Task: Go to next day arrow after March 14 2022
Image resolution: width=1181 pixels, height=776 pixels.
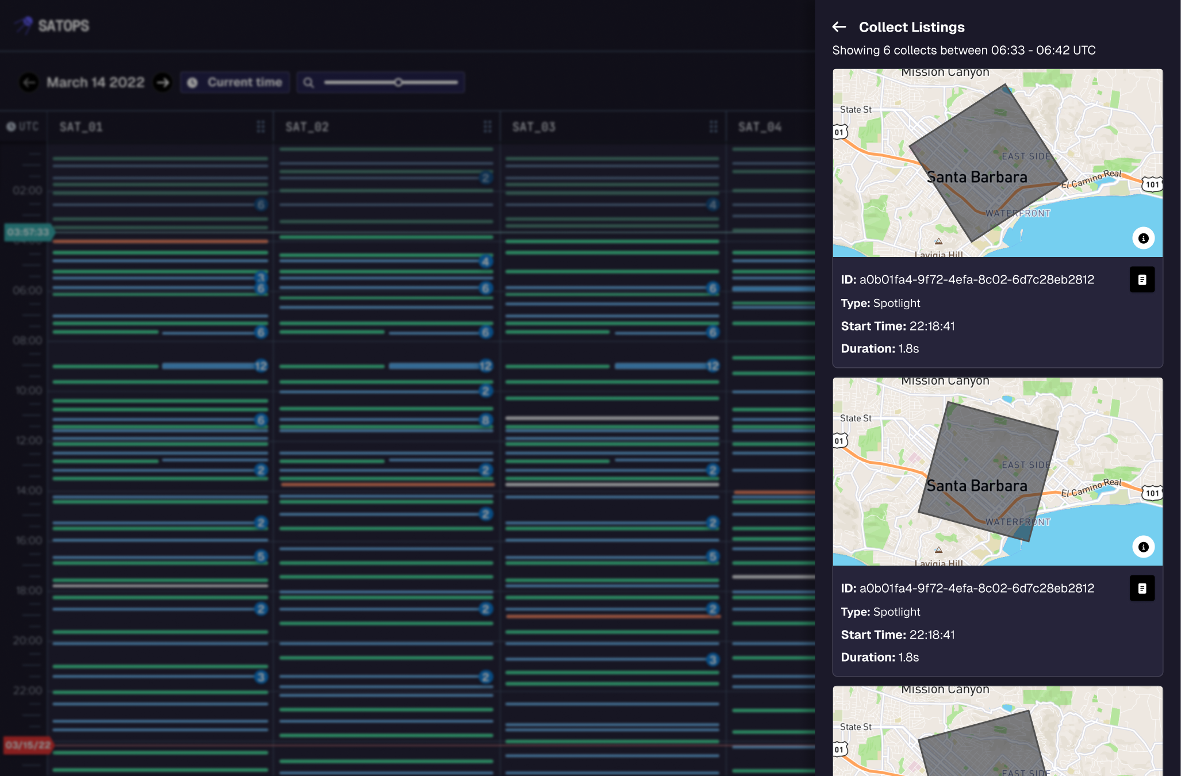Action: pyautogui.click(x=163, y=82)
